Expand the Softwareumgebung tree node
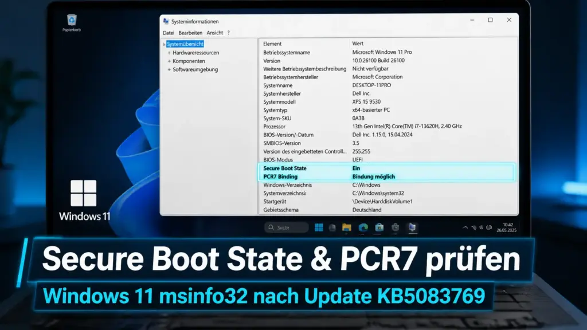 (169, 69)
